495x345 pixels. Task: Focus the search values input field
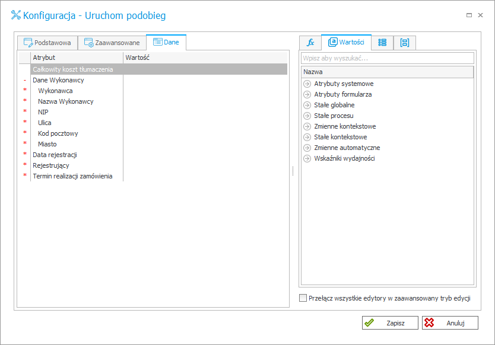[388, 58]
